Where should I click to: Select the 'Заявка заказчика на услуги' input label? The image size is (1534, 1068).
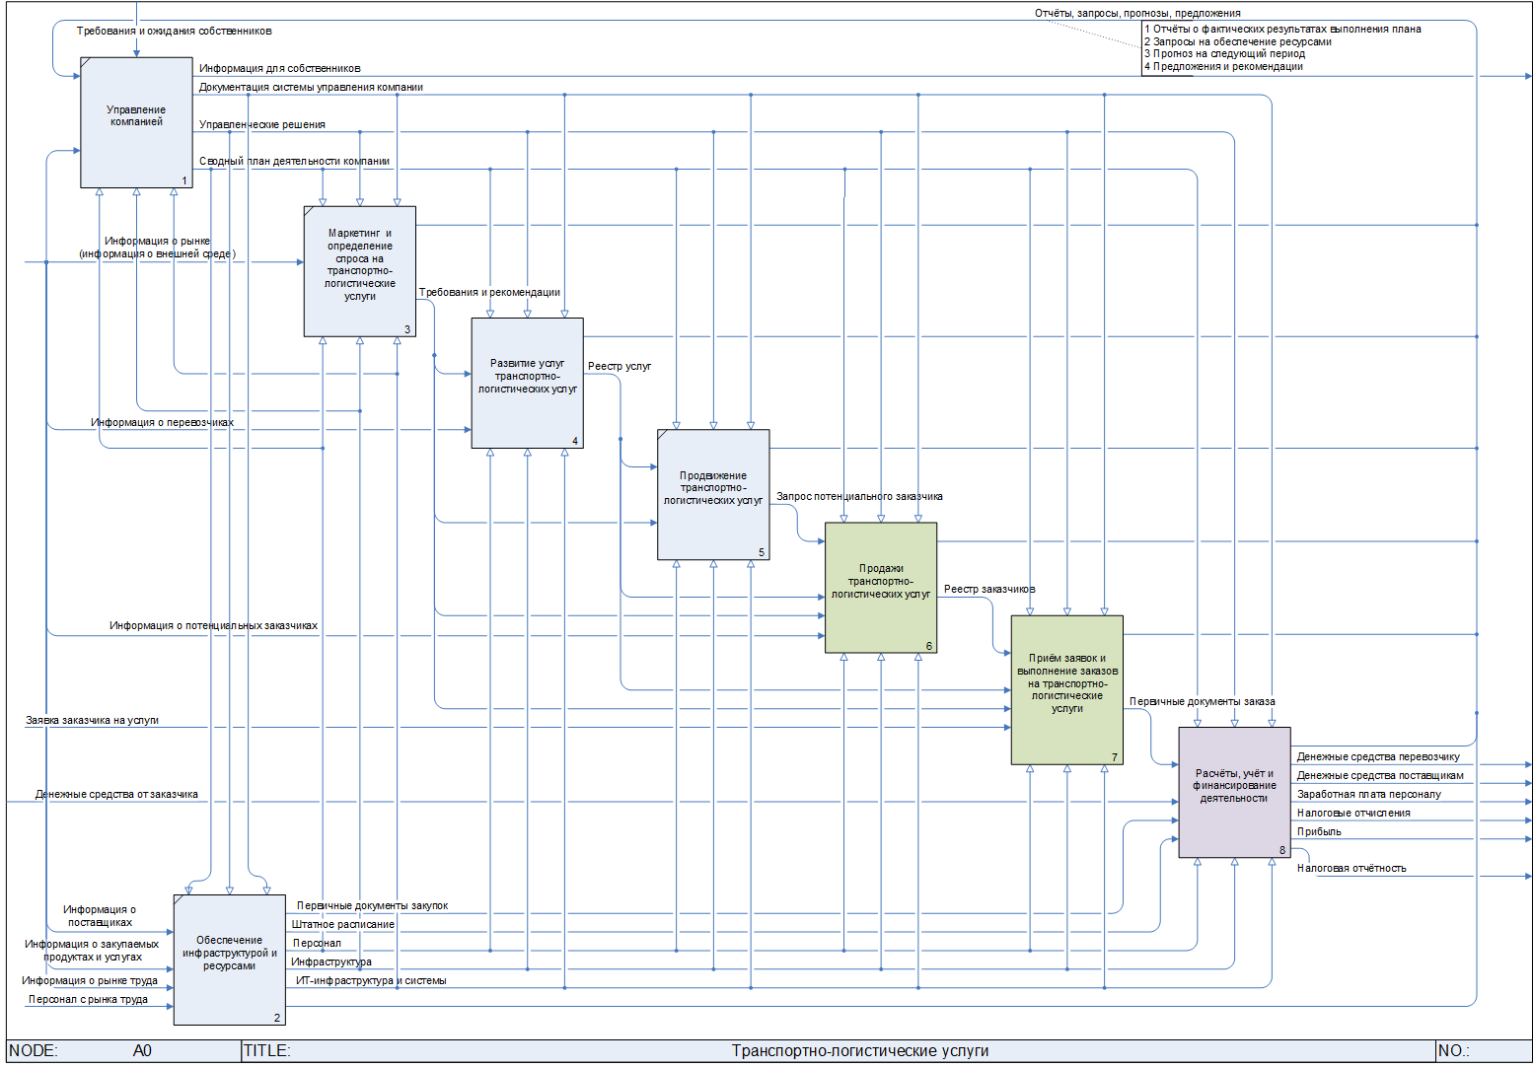coord(92,721)
